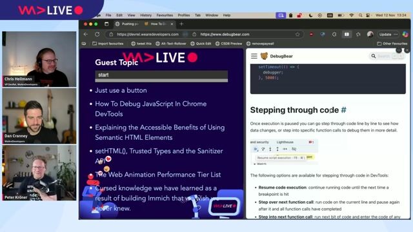Click the removepaywall bookmark

[260, 44]
